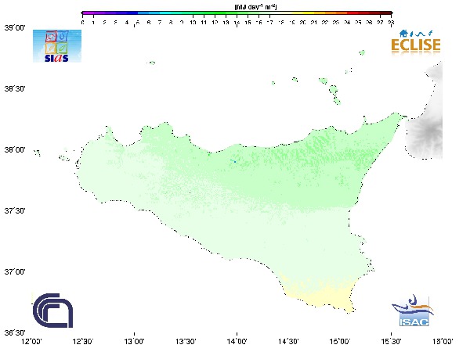Click the dark red end of the color scale
Image resolution: width=470 pixels, height=352 pixels.
[385, 13]
